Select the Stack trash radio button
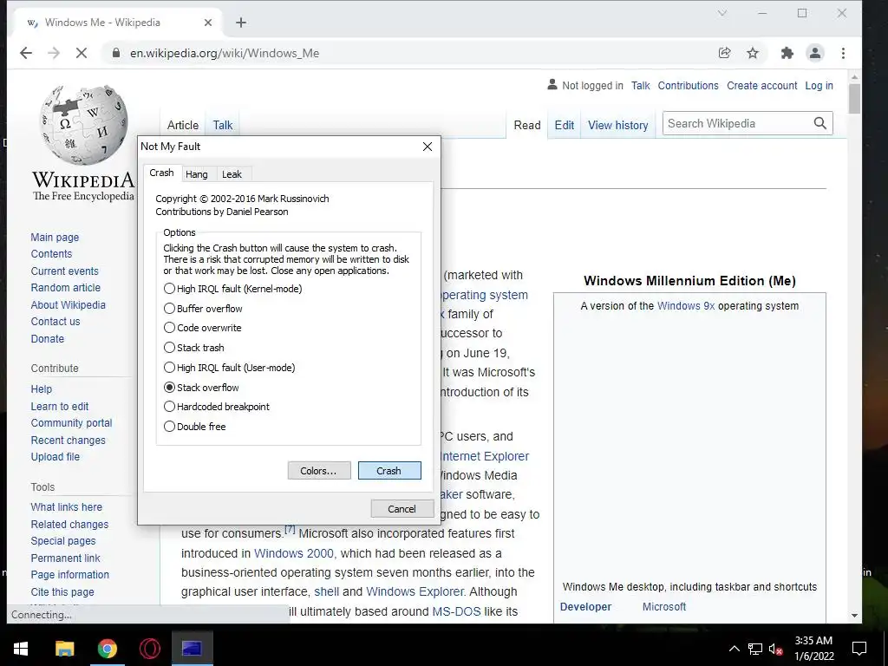This screenshot has height=666, width=888. click(193, 348)
